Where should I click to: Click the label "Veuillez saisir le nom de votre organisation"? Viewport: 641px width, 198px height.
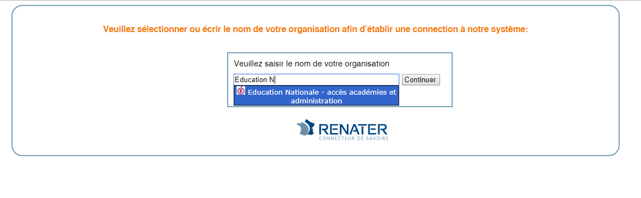click(x=312, y=64)
